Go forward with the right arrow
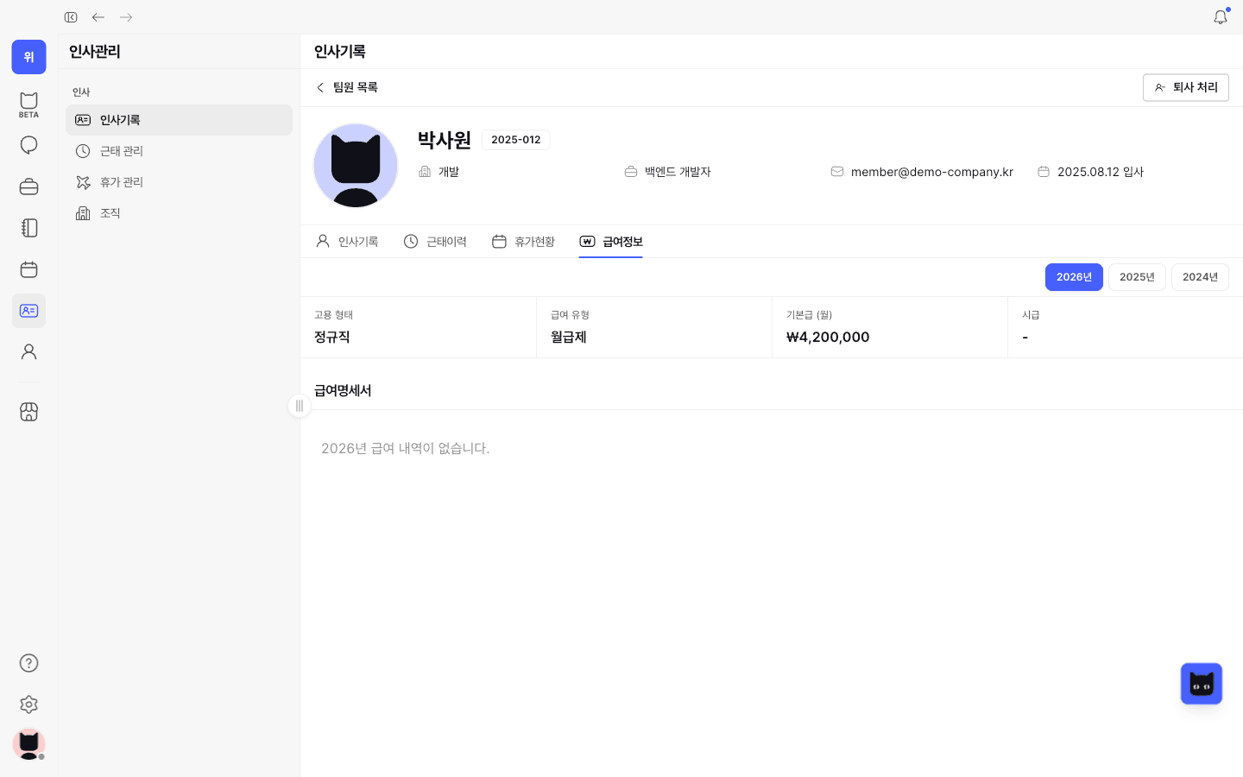 click(126, 17)
